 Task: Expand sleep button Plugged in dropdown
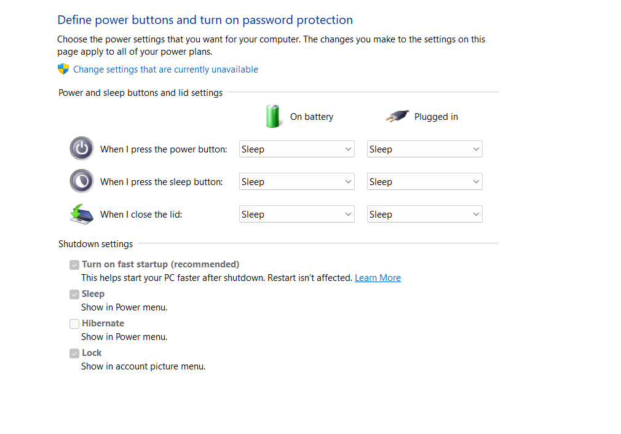click(x=424, y=181)
